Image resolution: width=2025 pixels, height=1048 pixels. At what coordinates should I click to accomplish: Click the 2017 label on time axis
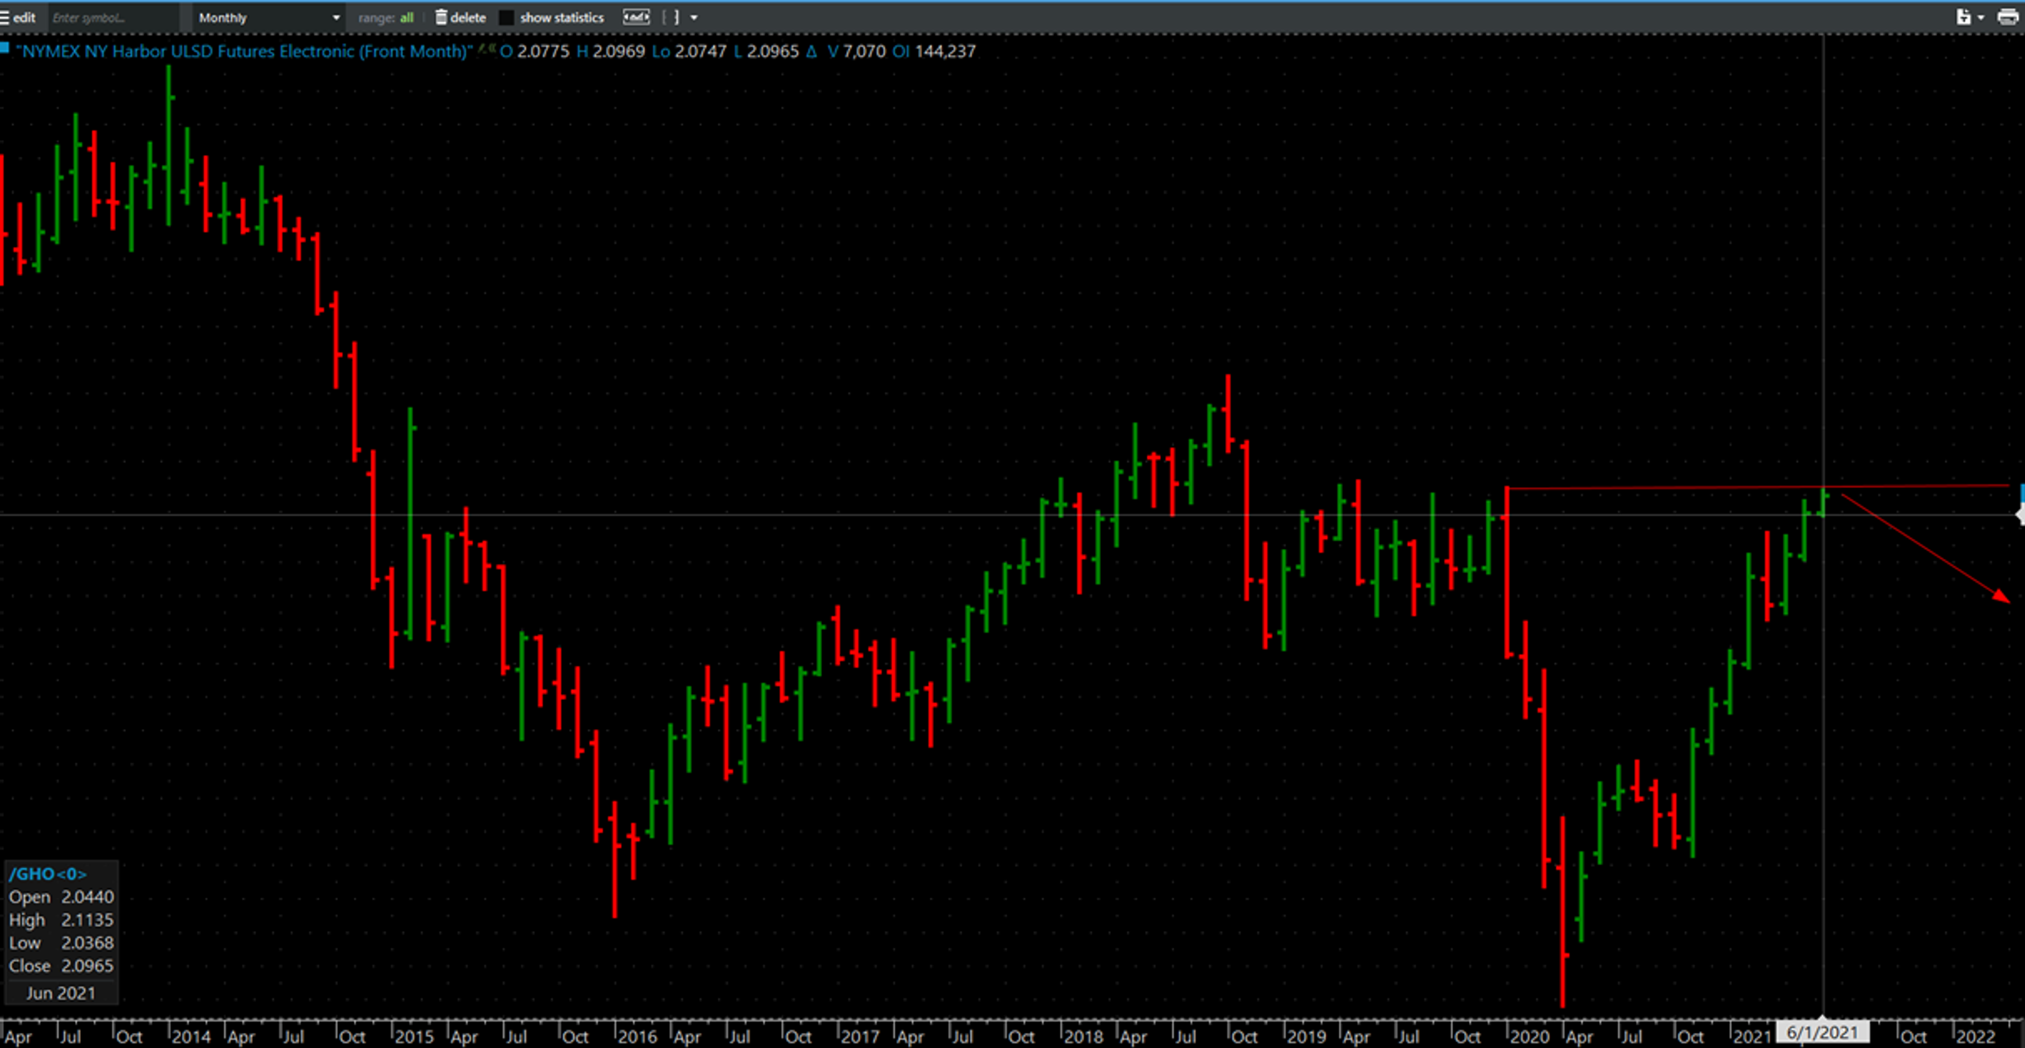pyautogui.click(x=861, y=1036)
